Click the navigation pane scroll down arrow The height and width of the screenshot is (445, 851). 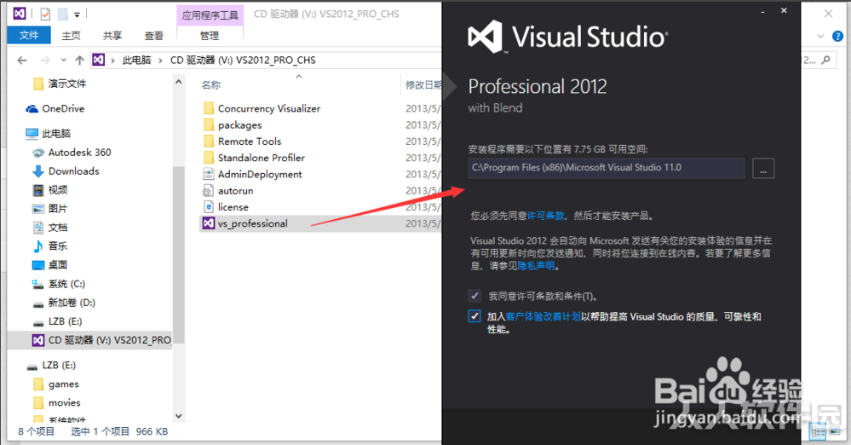click(x=179, y=416)
